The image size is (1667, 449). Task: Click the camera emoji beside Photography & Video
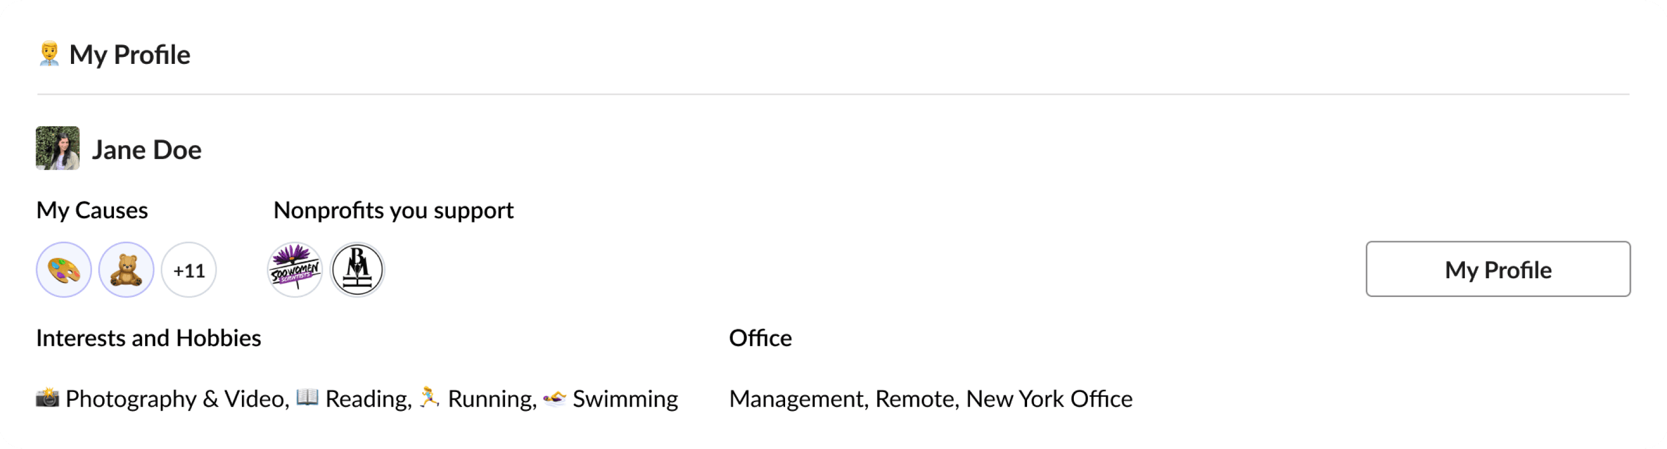tap(47, 398)
